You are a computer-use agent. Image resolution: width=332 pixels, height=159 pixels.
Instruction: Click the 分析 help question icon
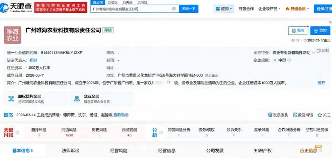coord(161,133)
